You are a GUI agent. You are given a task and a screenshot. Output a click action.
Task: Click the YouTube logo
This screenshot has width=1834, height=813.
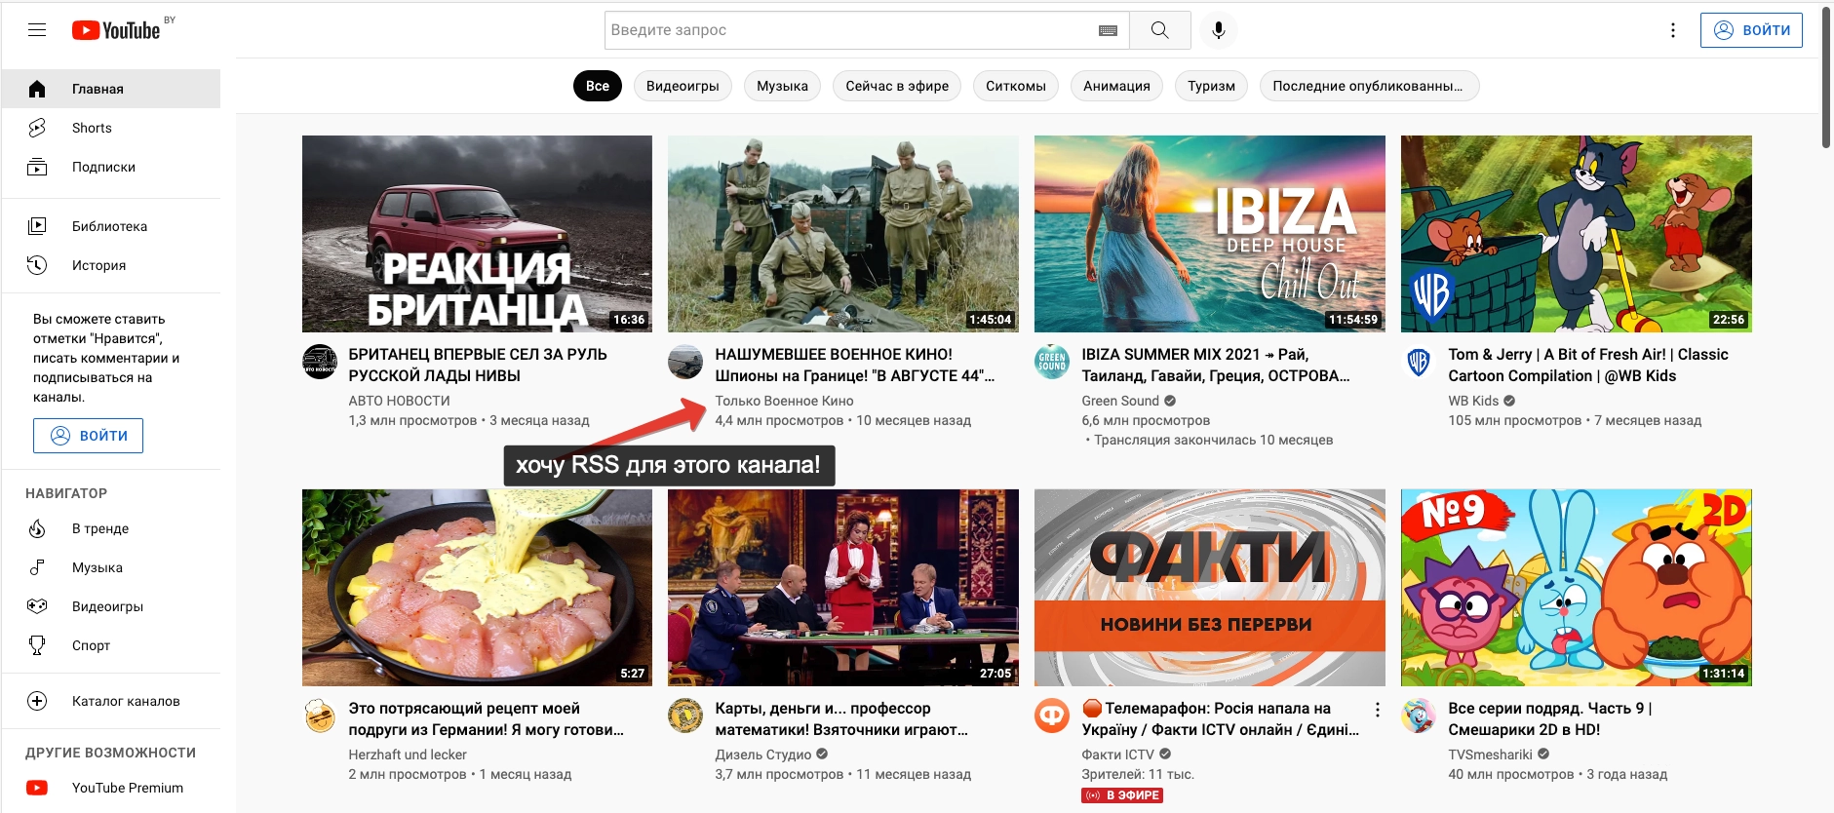pyautogui.click(x=116, y=30)
